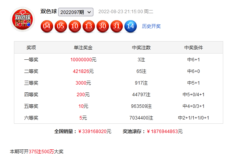Click the Union Lotto logo icon
This screenshot has height=161, width=236.
click(x=22, y=19)
